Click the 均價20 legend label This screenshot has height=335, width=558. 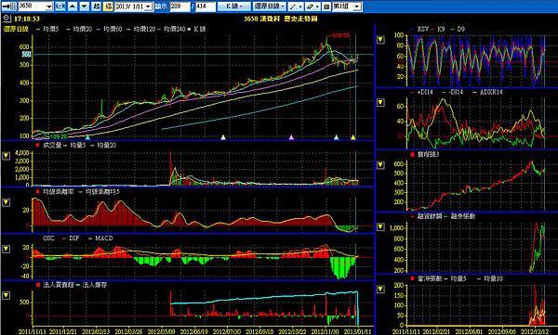tap(83, 29)
